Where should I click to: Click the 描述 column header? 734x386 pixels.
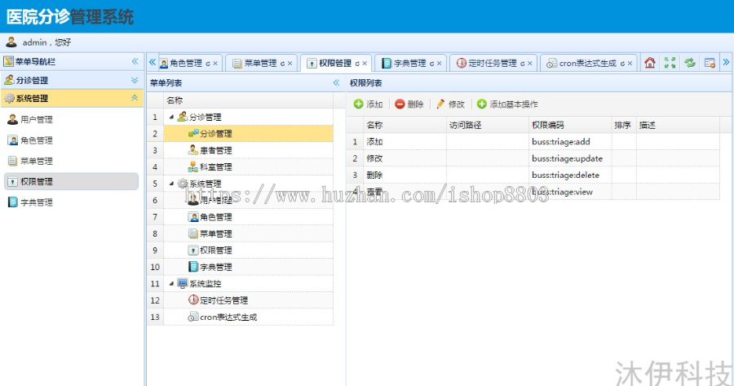(x=678, y=125)
